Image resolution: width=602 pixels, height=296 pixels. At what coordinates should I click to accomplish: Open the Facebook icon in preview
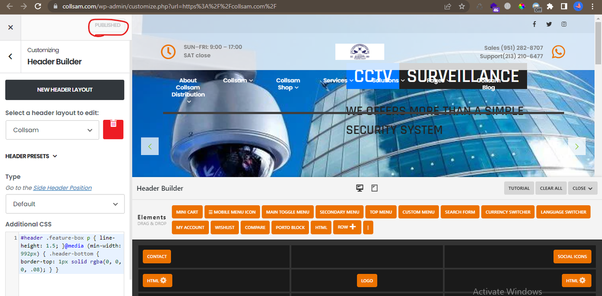(x=534, y=24)
